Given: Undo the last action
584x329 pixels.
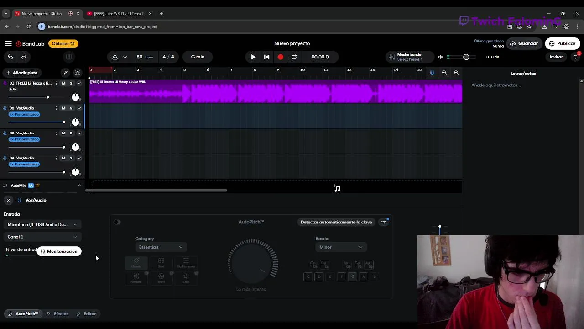Looking at the screenshot, I should click(x=10, y=57).
